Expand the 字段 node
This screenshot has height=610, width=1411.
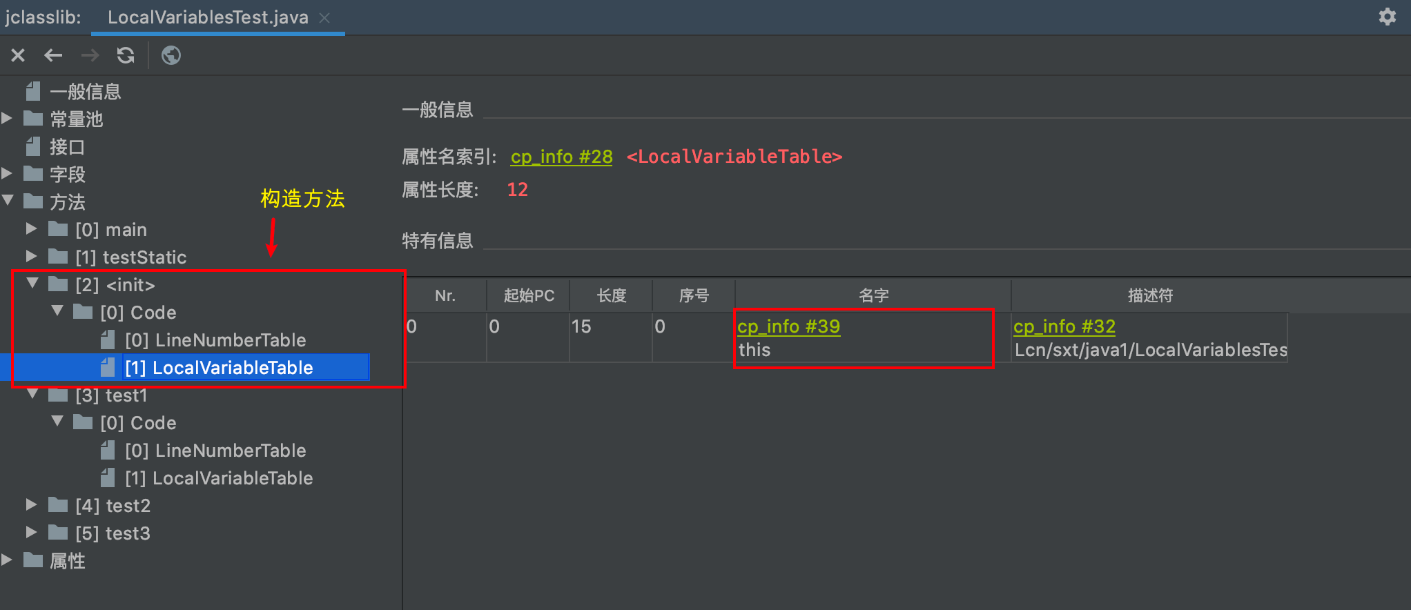[x=8, y=173]
